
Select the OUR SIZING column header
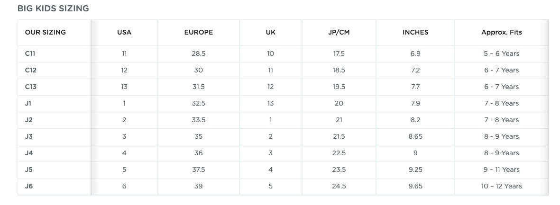[46, 33]
